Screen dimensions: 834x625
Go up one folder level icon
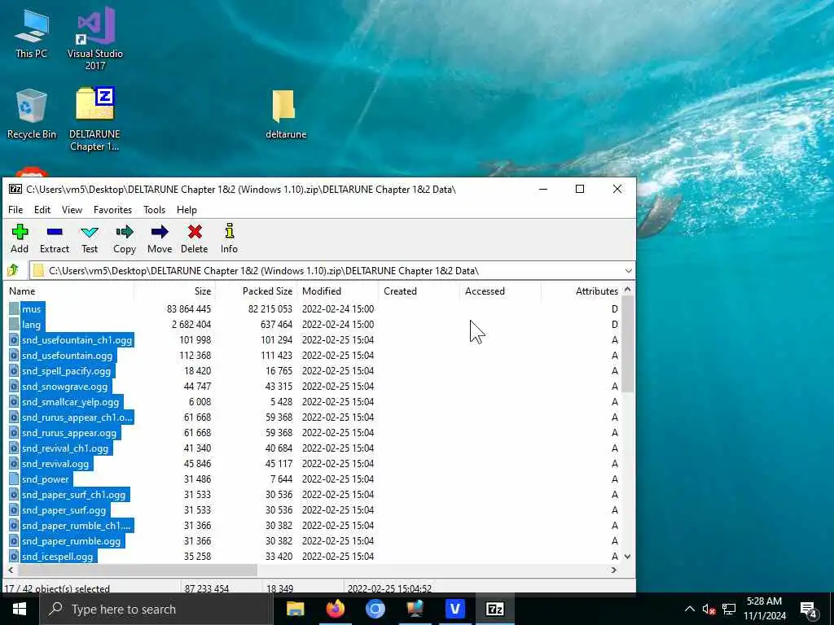(x=13, y=270)
